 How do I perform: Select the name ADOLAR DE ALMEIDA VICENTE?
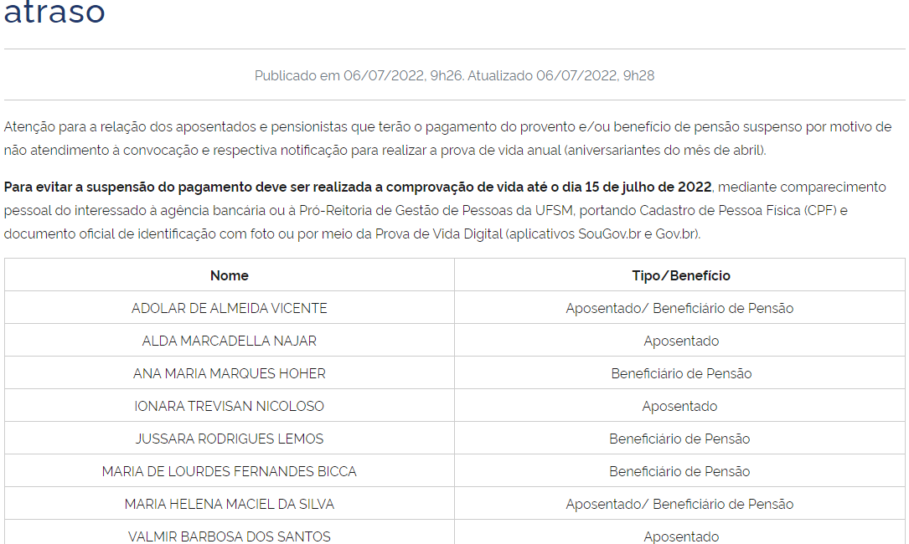click(x=229, y=308)
